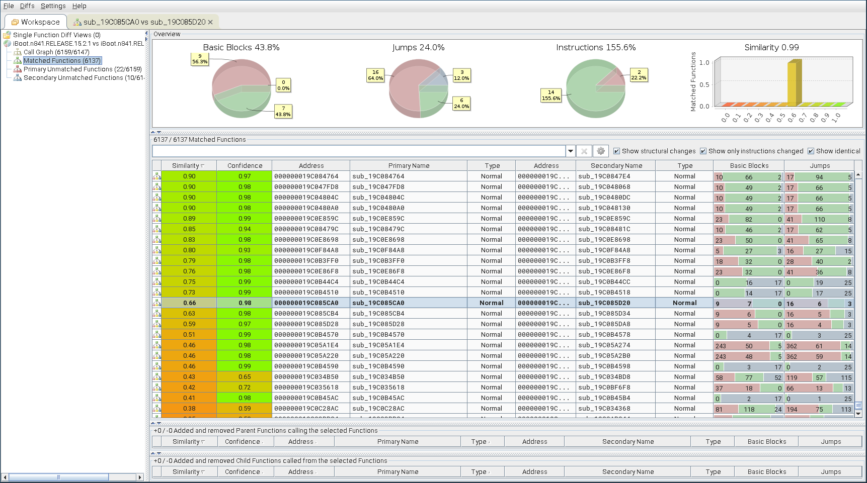This screenshot has height=483, width=867.
Task: Click the Secondary Unmatched Functions blue icon
Action: click(x=18, y=78)
